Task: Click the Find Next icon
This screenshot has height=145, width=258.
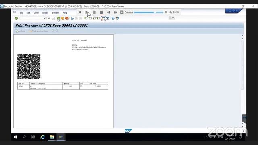Action: [x=80, y=18]
